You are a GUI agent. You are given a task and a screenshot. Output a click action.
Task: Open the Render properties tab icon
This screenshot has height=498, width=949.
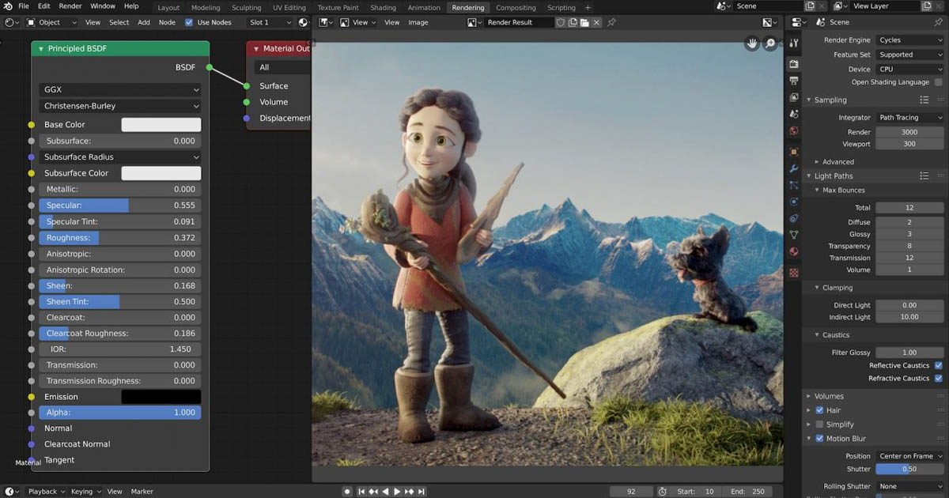pos(794,64)
